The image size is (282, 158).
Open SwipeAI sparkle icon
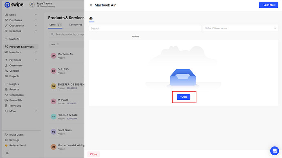point(6,39)
